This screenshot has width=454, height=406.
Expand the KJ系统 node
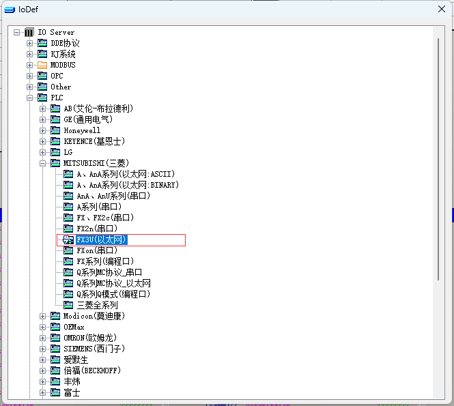point(29,54)
